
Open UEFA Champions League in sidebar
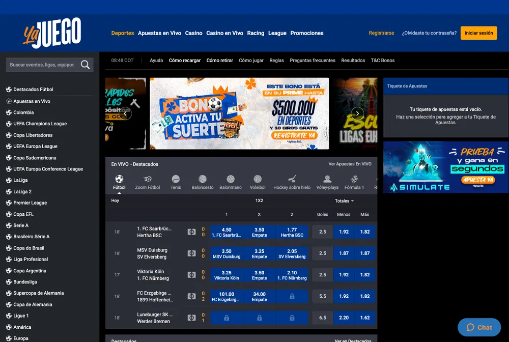[40, 124]
